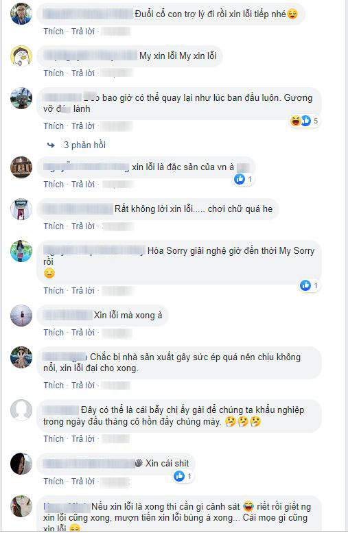Image resolution: width=348 pixels, height=533 pixels.
Task: Open avatar of 'Nếu xin lỗi là xong' commenter
Action: (21, 506)
